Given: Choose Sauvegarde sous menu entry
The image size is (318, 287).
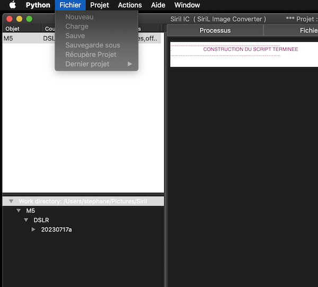Looking at the screenshot, I should click(x=96, y=45).
